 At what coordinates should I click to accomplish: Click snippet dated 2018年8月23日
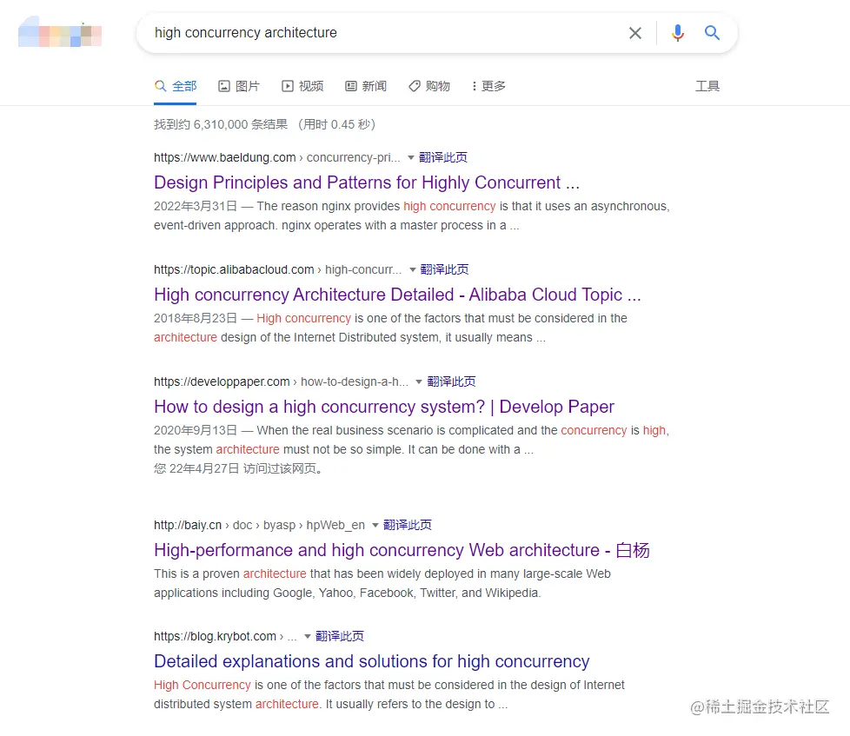point(390,328)
